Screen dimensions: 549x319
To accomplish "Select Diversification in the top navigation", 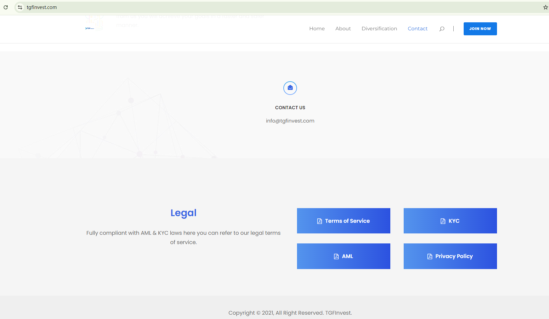I will click(379, 29).
